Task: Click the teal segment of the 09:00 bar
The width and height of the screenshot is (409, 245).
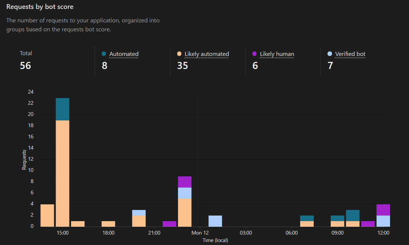Action: point(337,218)
